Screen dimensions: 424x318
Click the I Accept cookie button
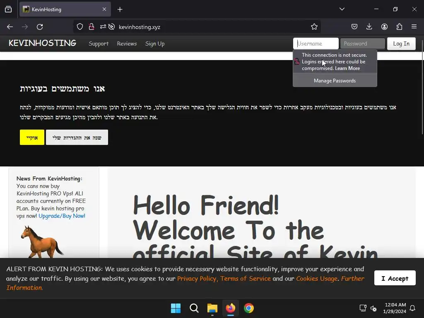395,278
